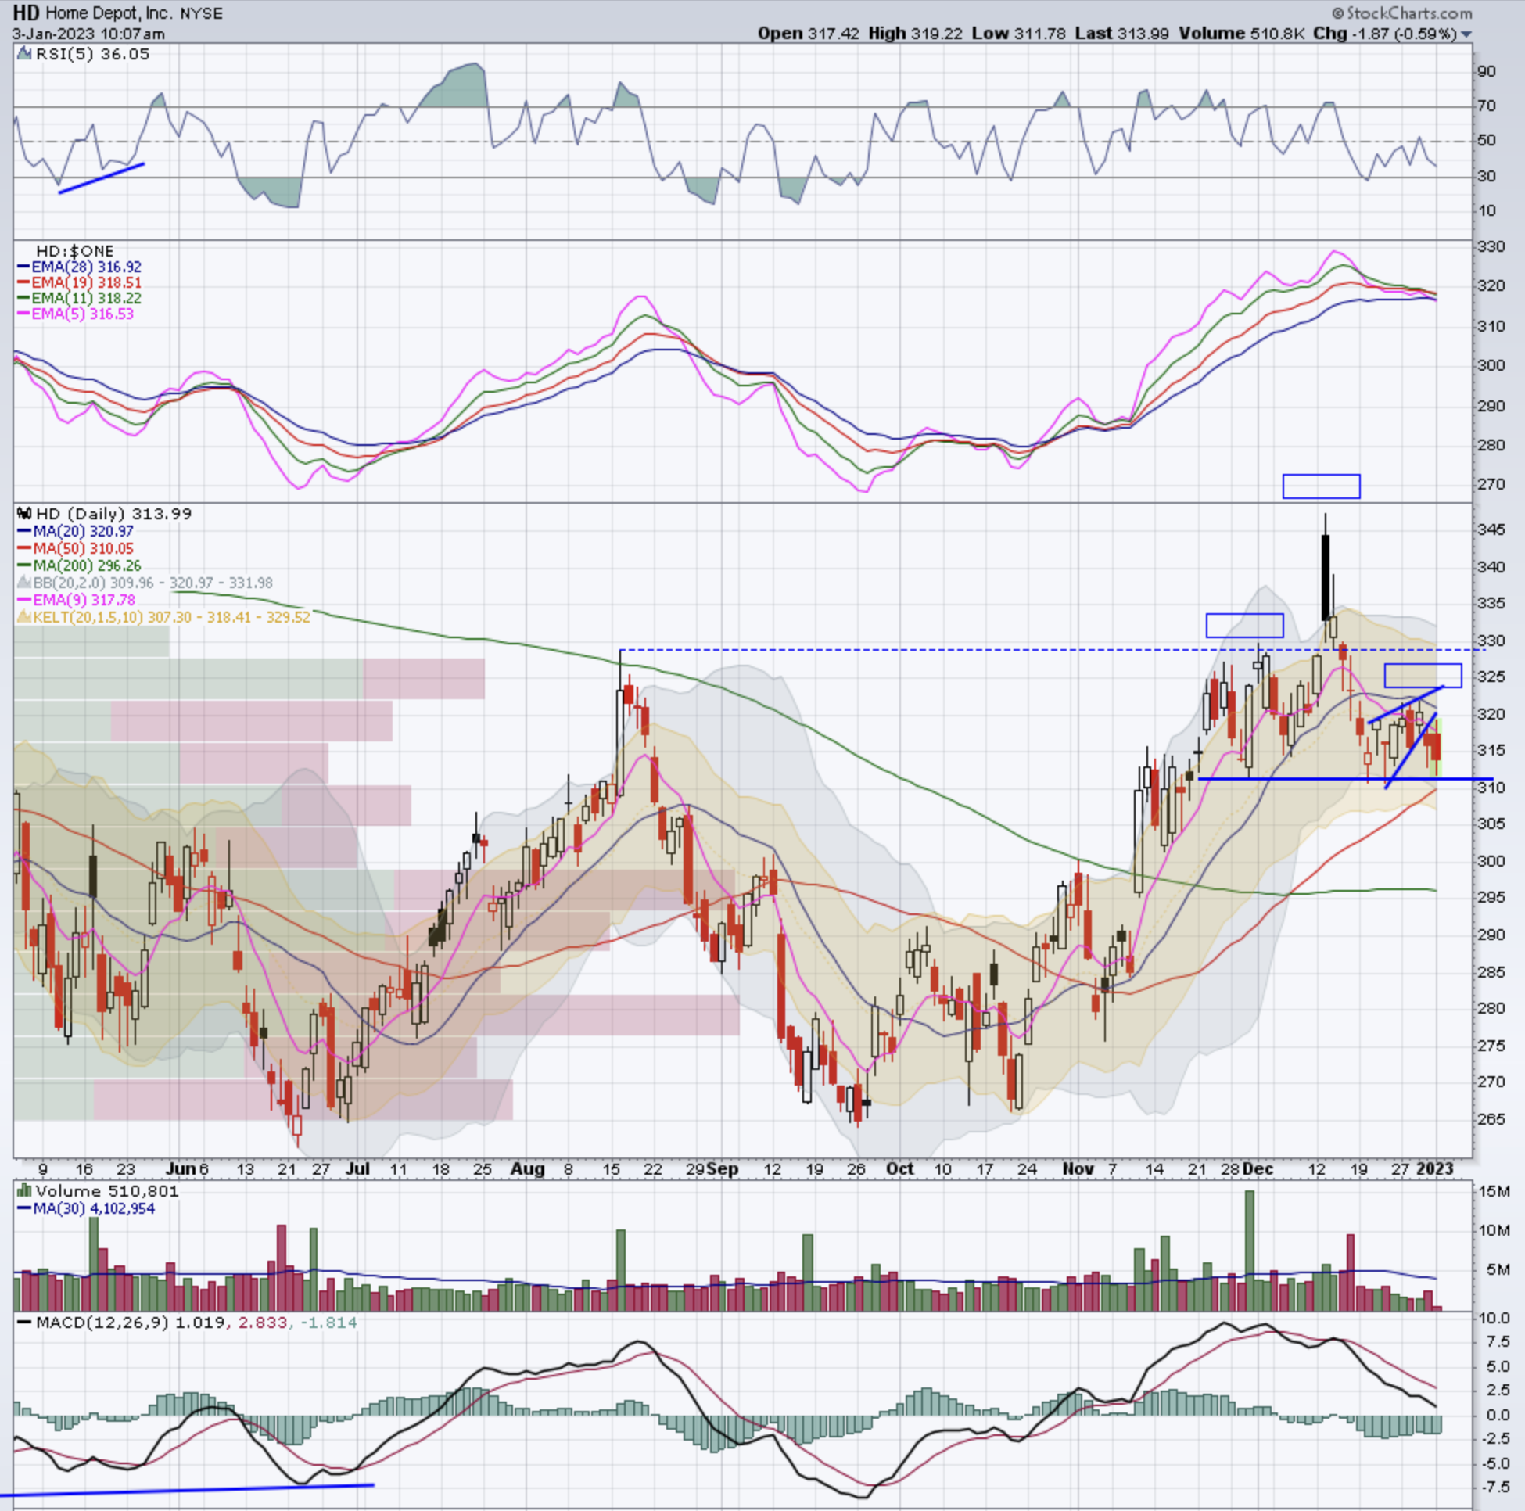Click the 'Aug' month label on date axis
Viewport: 1525px width, 1511px height.
pyautogui.click(x=527, y=1169)
